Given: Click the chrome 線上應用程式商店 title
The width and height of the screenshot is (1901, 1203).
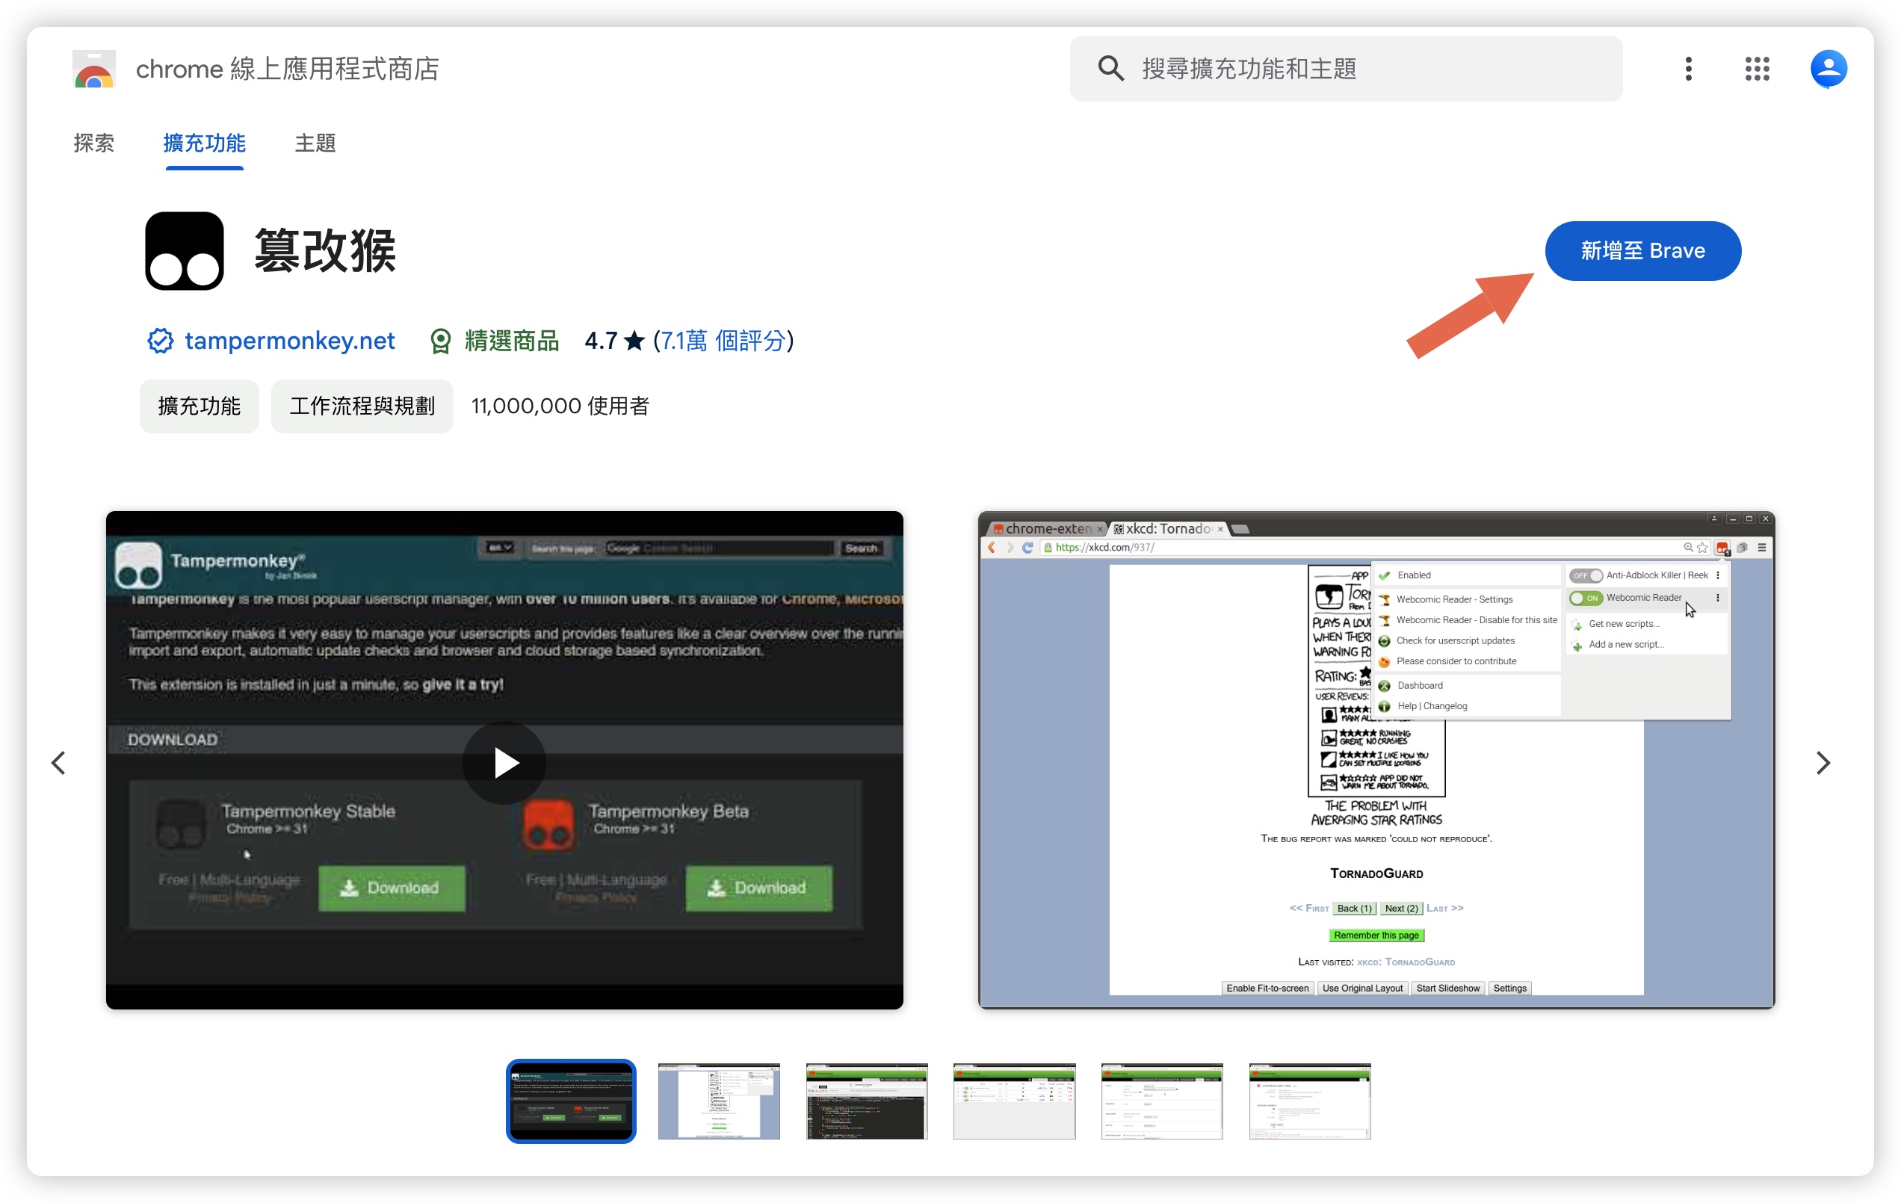Looking at the screenshot, I should point(288,69).
